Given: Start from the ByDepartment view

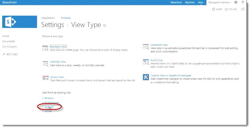Looking at the screenshot, I should 52,103.
